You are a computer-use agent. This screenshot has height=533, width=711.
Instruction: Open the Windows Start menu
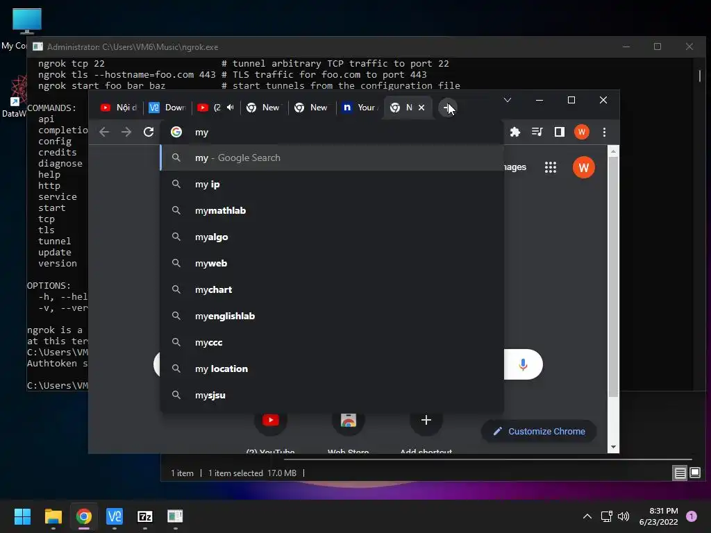click(22, 516)
